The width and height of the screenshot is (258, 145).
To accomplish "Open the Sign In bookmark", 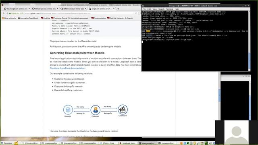I will tap(129, 18).
